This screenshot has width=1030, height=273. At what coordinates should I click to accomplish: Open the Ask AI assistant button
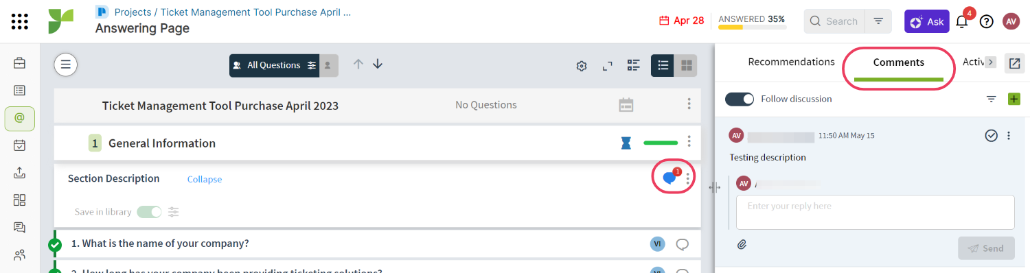(x=926, y=21)
